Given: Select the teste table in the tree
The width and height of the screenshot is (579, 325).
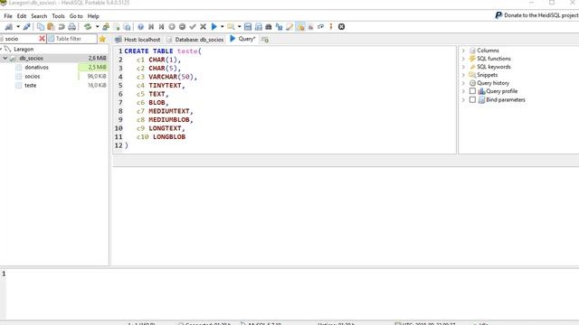Looking at the screenshot, I should tap(30, 86).
